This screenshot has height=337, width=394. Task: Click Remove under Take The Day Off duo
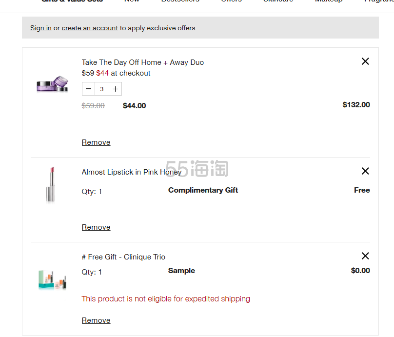click(x=96, y=142)
